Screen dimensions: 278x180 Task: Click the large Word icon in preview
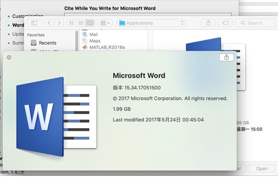coord(56,117)
